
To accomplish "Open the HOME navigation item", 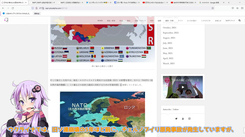I will [x=100, y=21].
